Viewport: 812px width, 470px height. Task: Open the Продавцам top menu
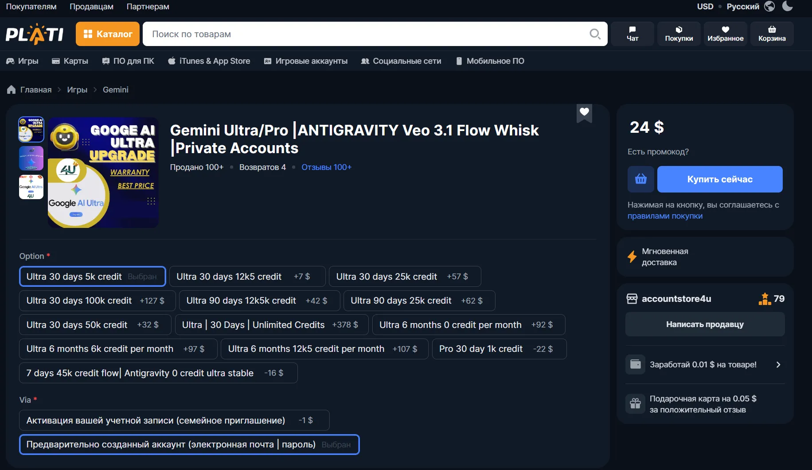[91, 7]
